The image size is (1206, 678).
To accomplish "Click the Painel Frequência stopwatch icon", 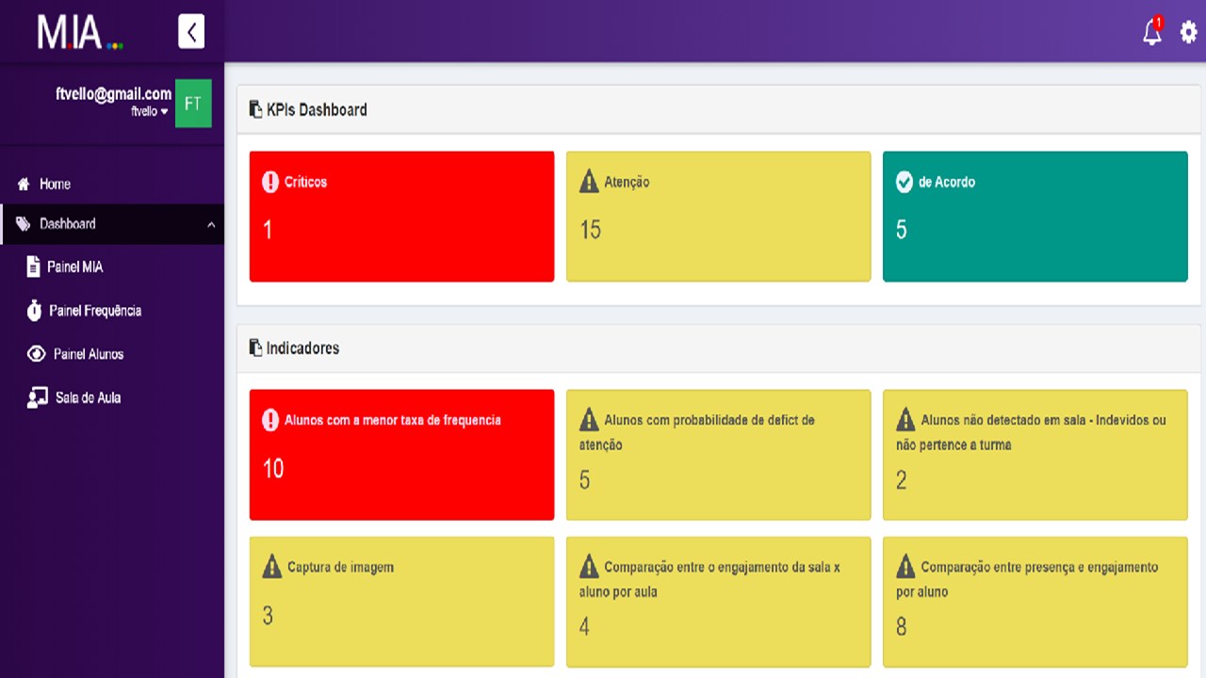I will coord(34,310).
